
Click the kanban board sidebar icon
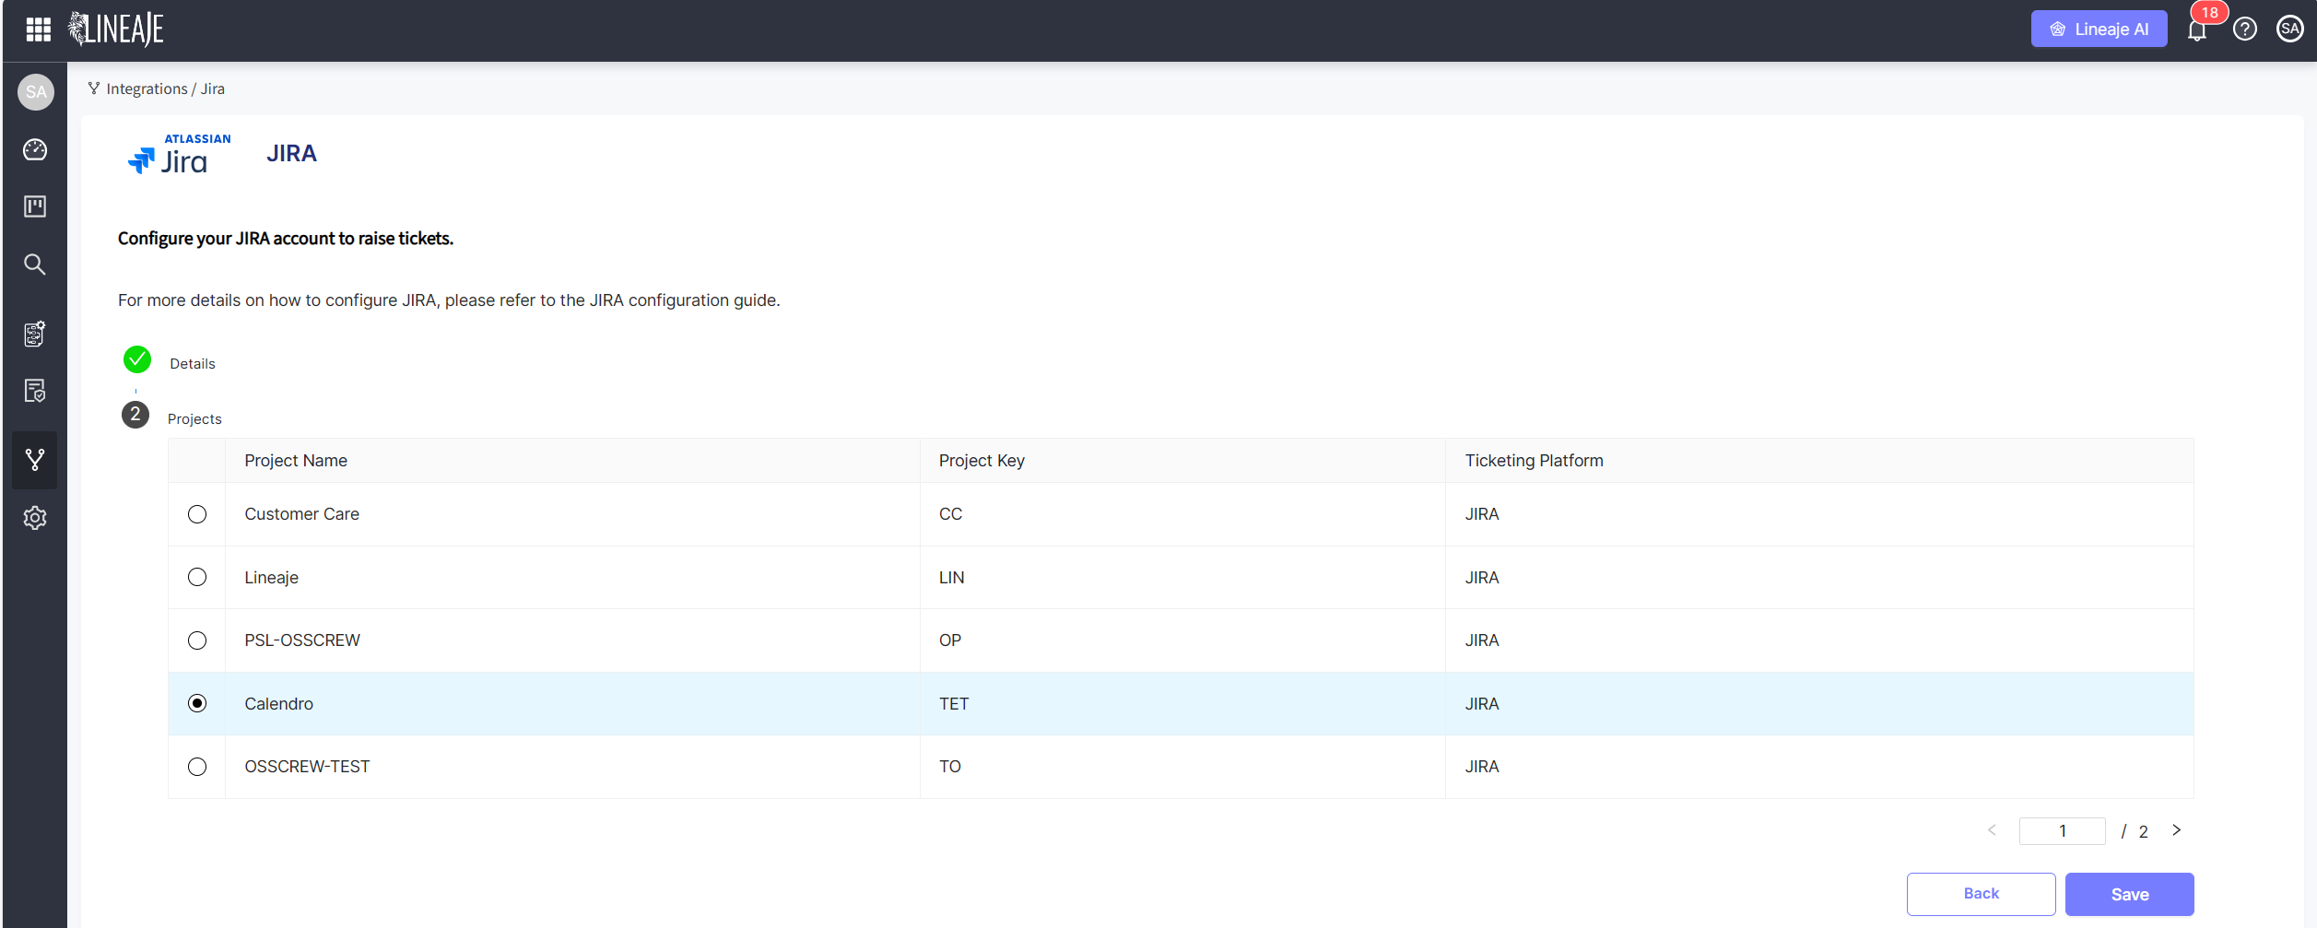tap(35, 206)
